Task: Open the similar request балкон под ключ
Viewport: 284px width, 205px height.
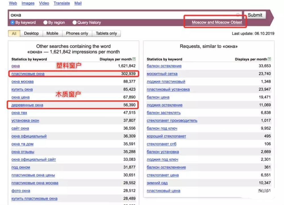Action: 162,128
